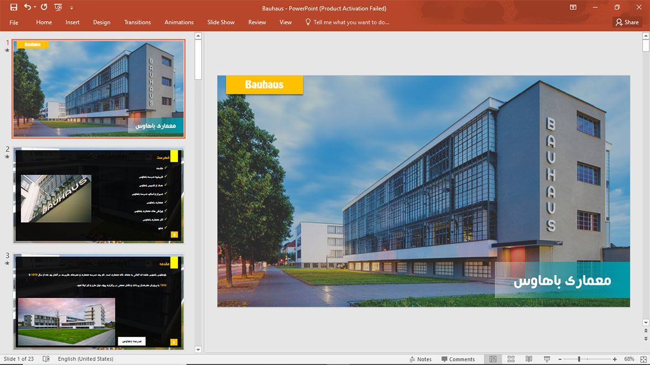The height and width of the screenshot is (365, 650).
Task: Click English (United States) language indicator
Action: [x=85, y=359]
